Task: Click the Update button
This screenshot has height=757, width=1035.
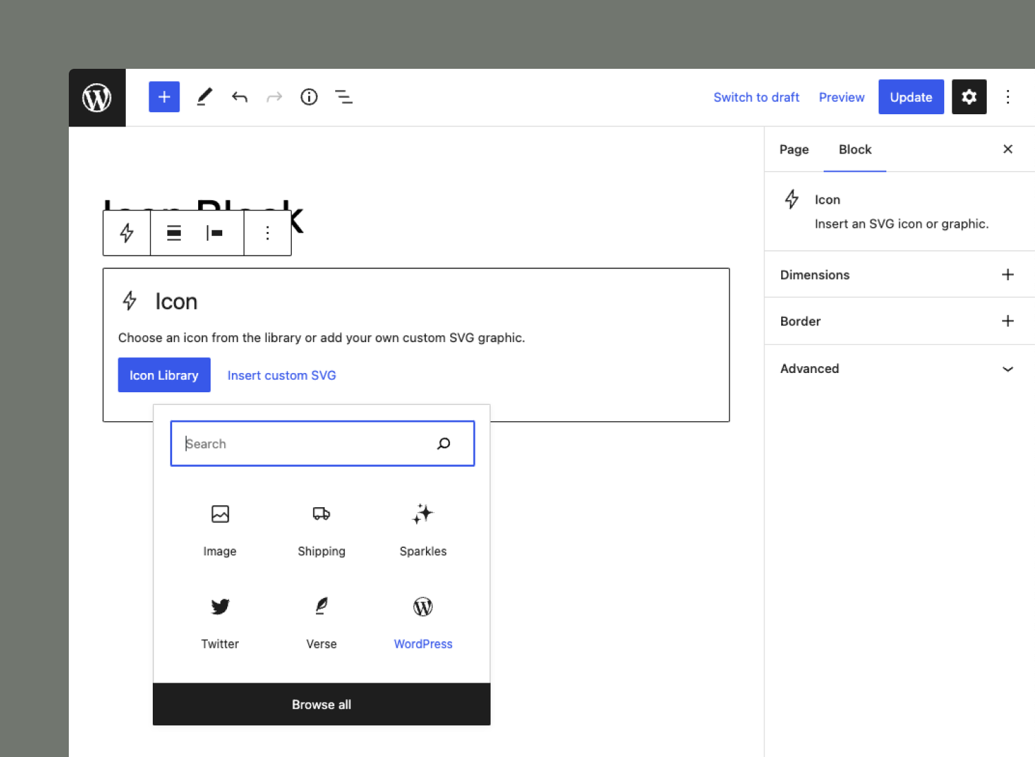Action: pyautogui.click(x=911, y=97)
